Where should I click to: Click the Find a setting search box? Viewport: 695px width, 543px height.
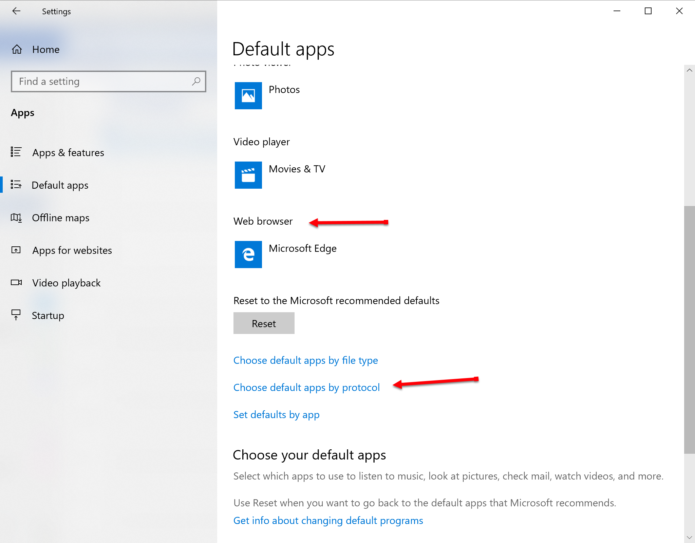tap(102, 81)
